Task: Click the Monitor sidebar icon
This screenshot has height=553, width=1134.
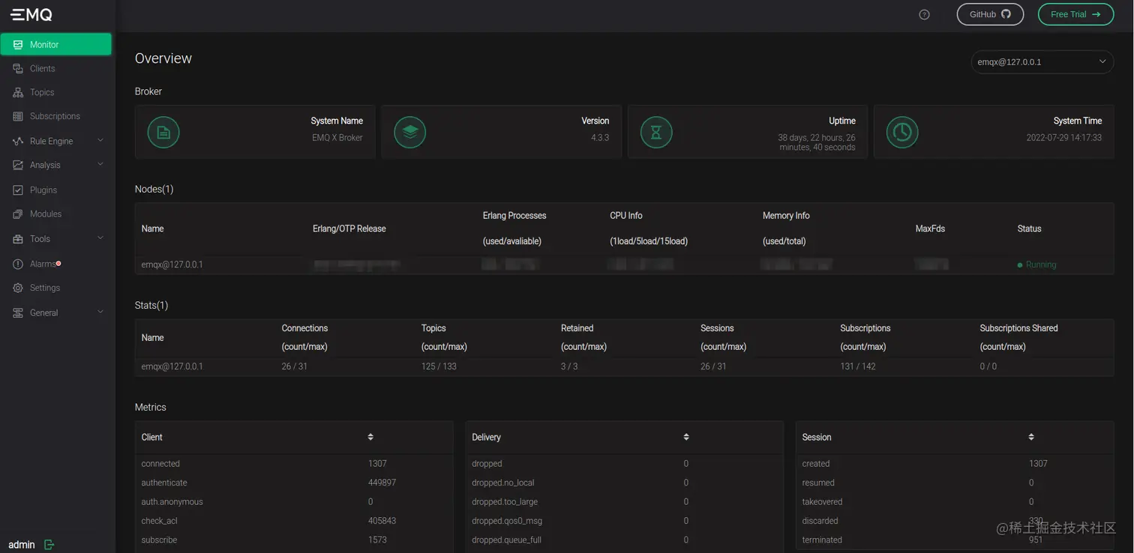Action: click(18, 45)
